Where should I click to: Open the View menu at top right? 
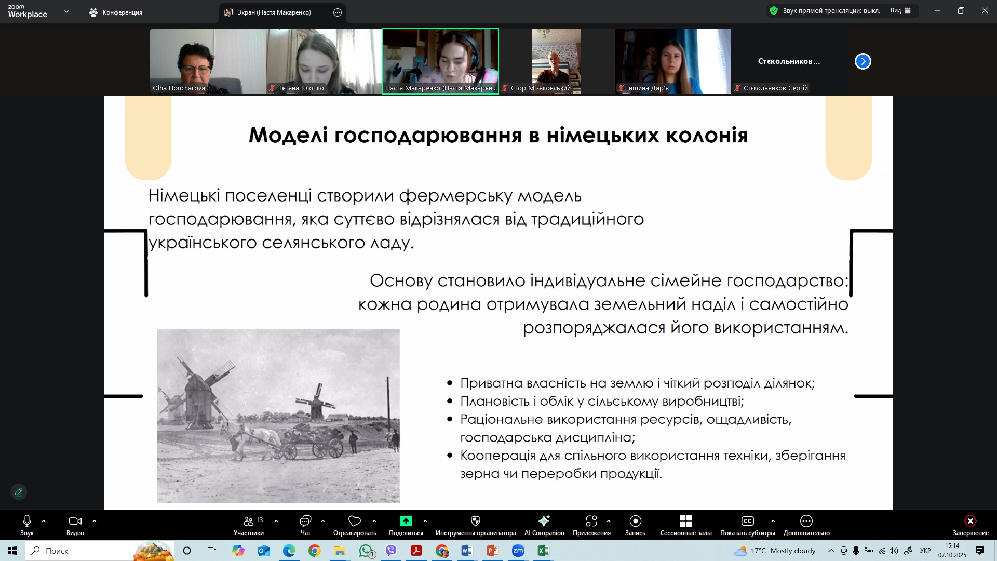(900, 10)
